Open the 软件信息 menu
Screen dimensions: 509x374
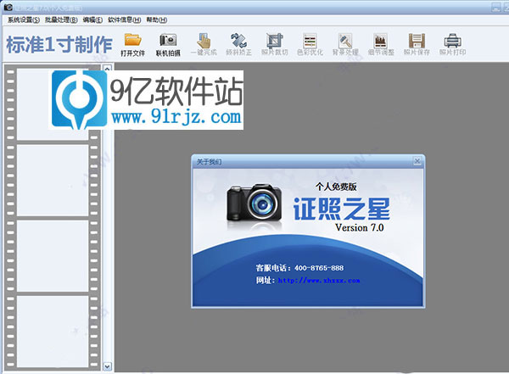(125, 19)
